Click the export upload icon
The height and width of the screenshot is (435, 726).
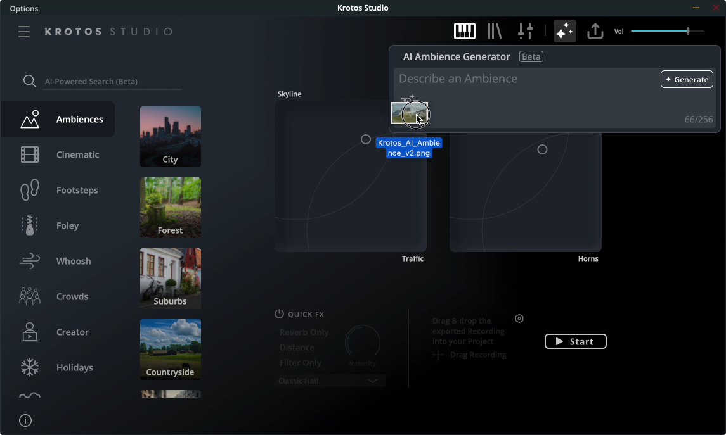click(595, 31)
